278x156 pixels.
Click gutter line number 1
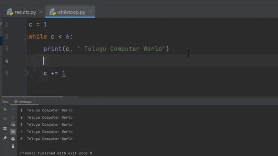click(7, 24)
